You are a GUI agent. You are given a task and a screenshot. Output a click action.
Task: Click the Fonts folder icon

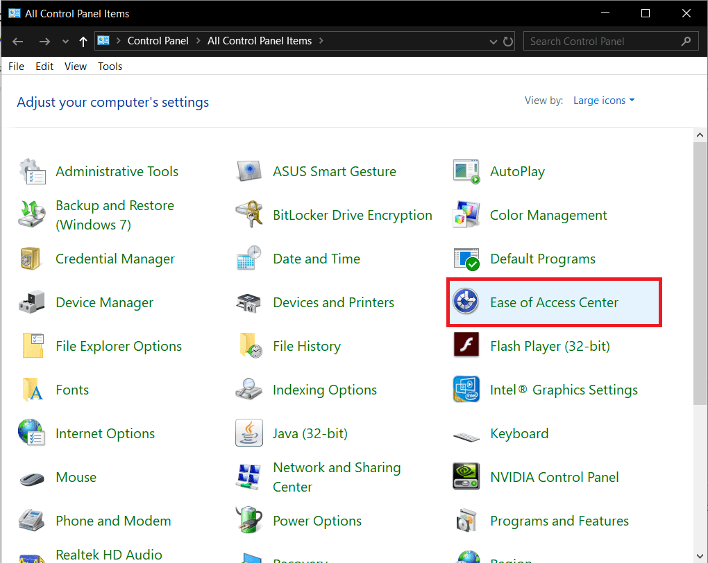(x=33, y=390)
